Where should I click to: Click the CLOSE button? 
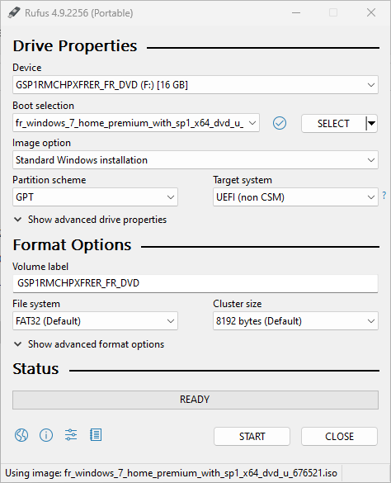pyautogui.click(x=339, y=436)
